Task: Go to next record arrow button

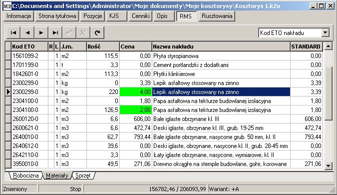Action: (41, 32)
